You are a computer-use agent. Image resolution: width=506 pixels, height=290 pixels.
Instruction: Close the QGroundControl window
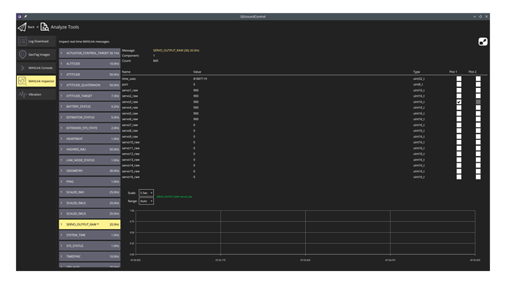click(486, 16)
